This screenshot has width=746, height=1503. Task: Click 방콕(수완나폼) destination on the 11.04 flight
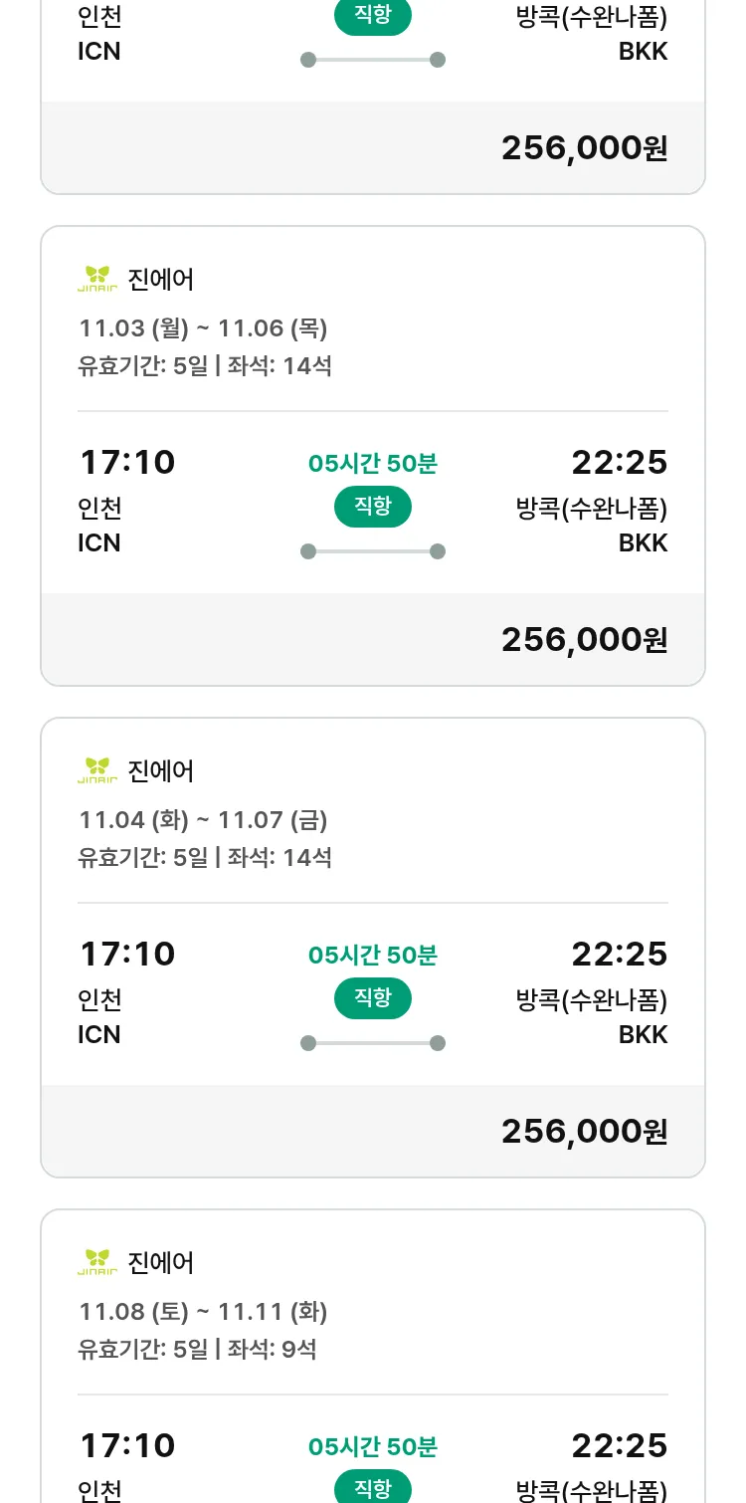[592, 999]
